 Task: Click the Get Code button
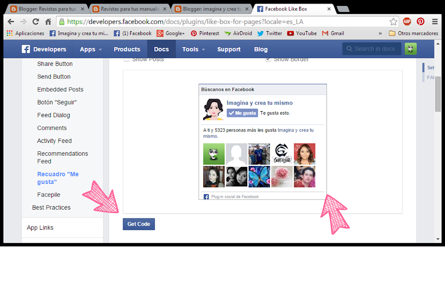[139, 224]
